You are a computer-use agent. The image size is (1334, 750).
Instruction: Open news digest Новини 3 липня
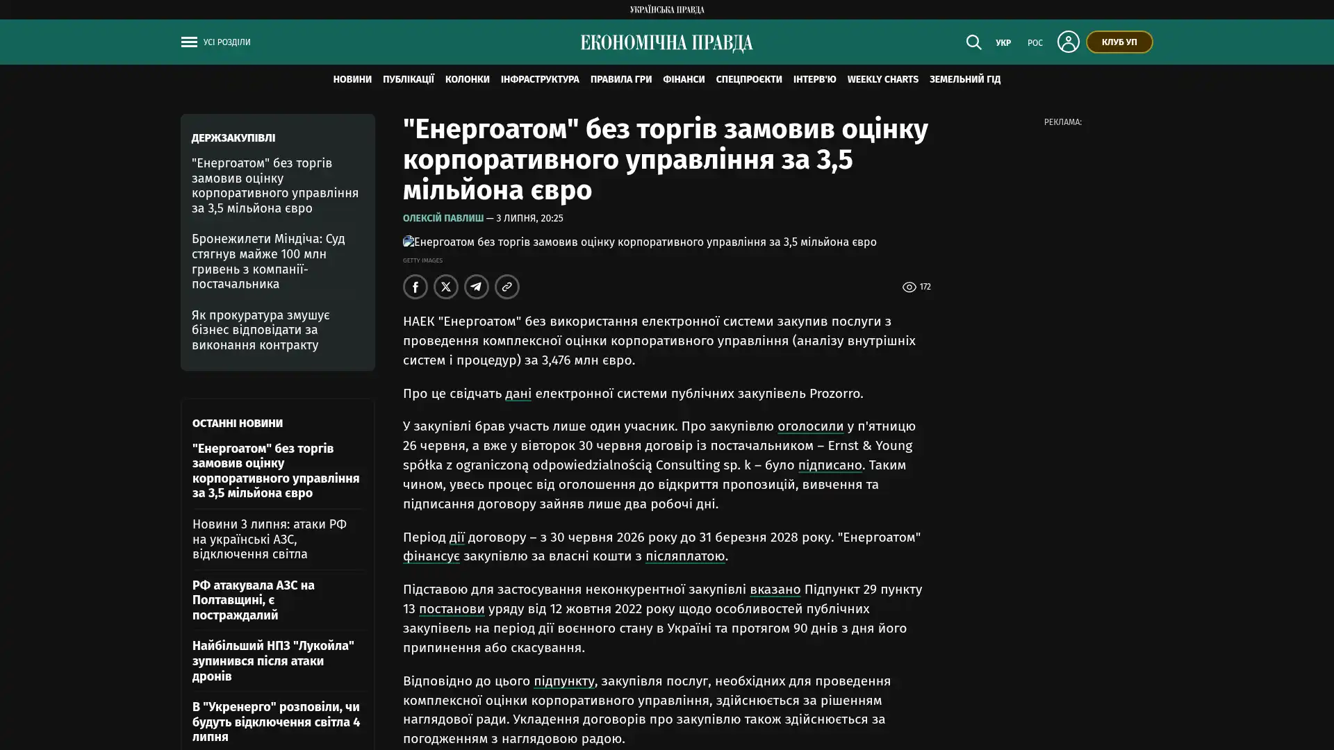[x=270, y=539]
